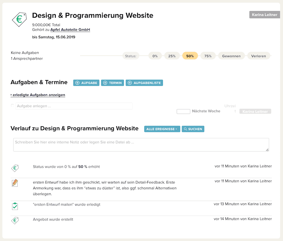Tick the checkbox beside 'Aufgabe anlegen'
The image size is (283, 241).
[x=13, y=106]
